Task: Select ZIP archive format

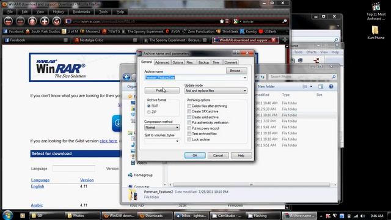Action: click(148, 112)
